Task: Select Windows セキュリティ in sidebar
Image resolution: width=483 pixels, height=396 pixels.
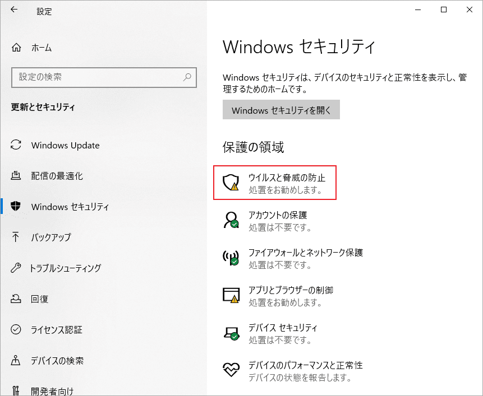Action: (x=70, y=207)
